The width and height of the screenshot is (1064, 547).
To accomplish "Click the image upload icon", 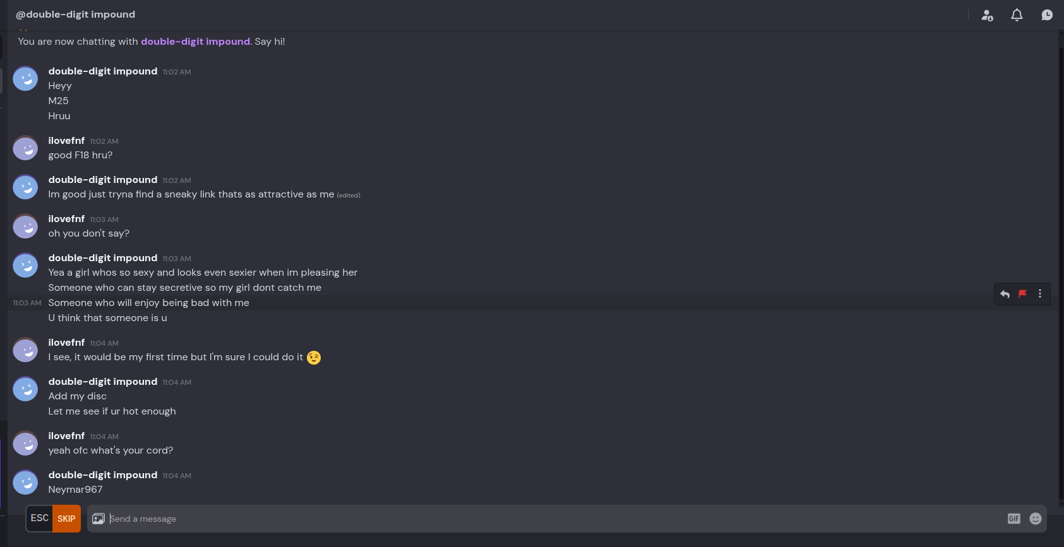I will click(99, 519).
